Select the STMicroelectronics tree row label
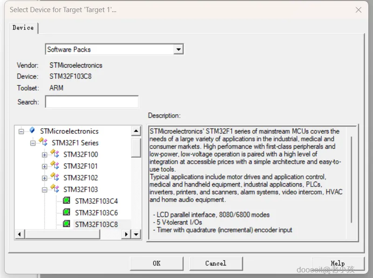The image size is (373, 278). pos(69,132)
